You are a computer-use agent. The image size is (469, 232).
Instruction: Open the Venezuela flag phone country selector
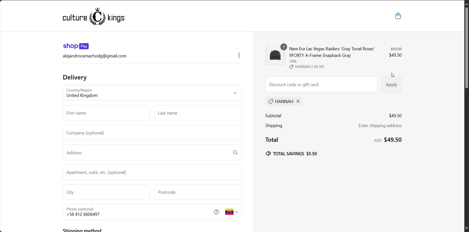coord(232,212)
